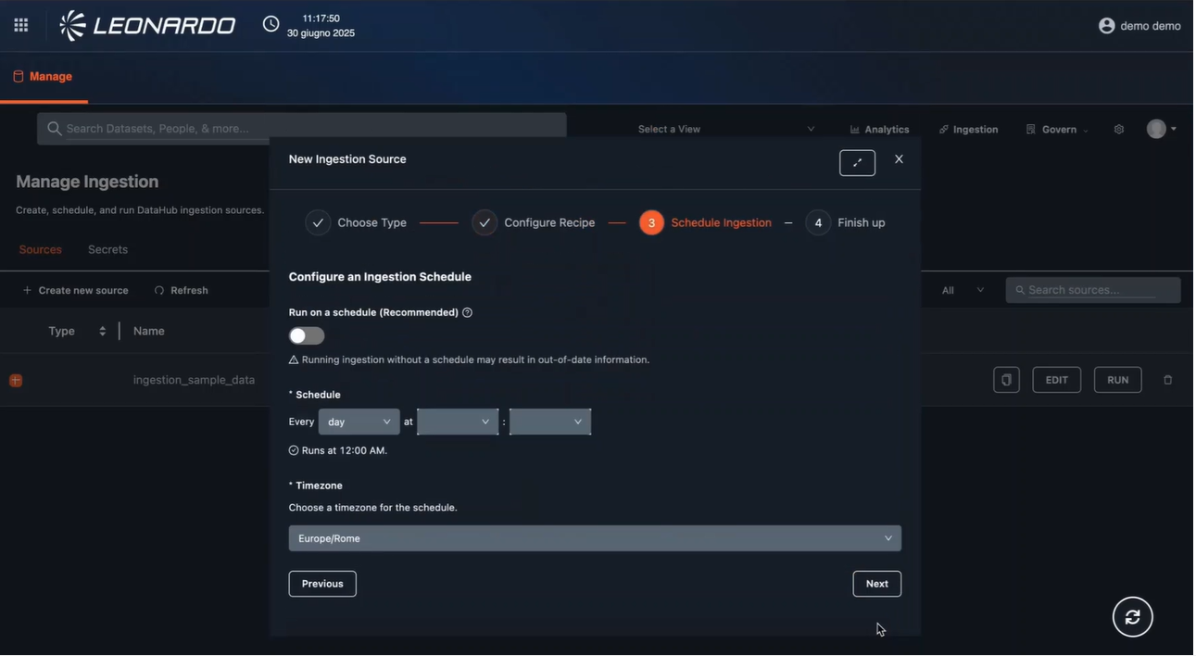Screen dimensions: 1196x656
Task: Delete ingestion_sample_data using trash icon
Action: click(1167, 380)
